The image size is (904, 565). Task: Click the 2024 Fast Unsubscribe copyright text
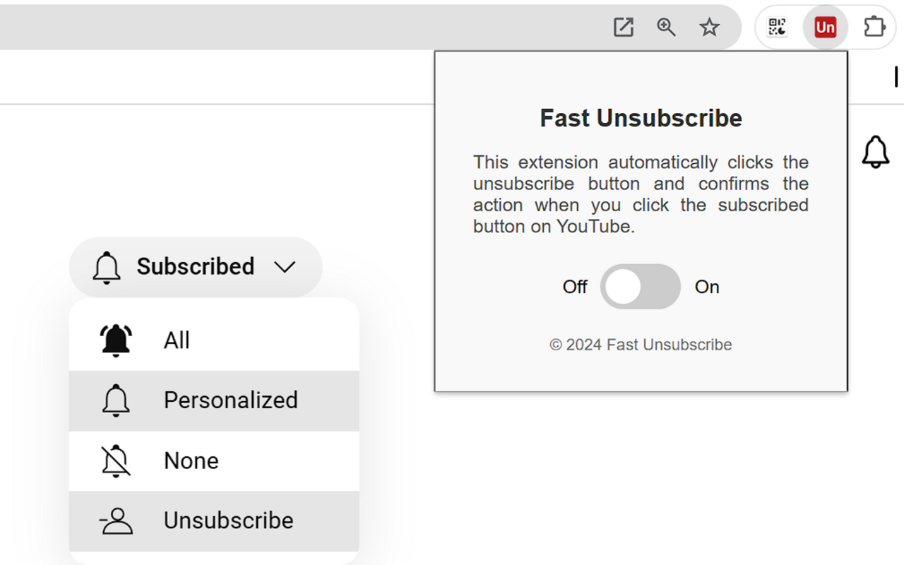coord(640,345)
